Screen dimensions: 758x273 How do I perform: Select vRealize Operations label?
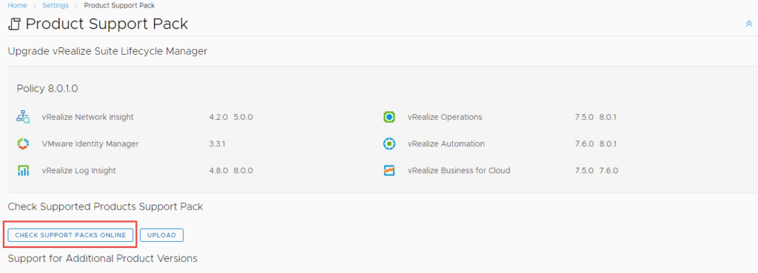coord(445,117)
